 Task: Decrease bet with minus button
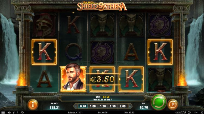76,106
